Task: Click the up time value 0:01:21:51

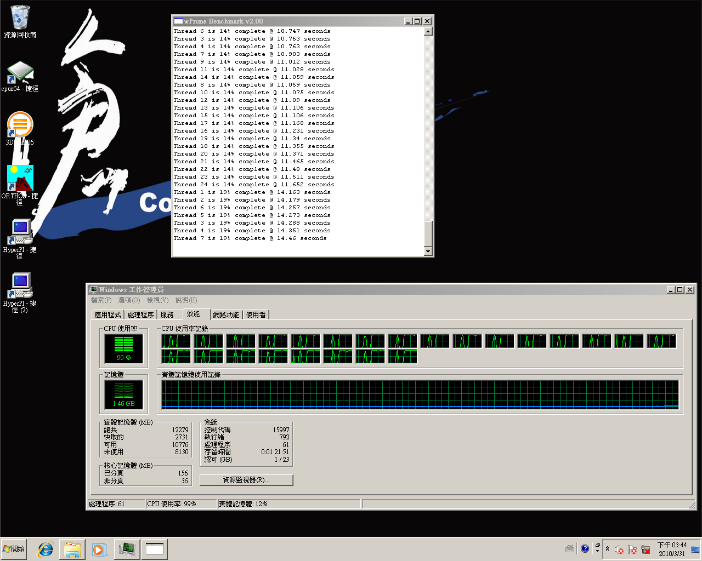Action: (275, 452)
